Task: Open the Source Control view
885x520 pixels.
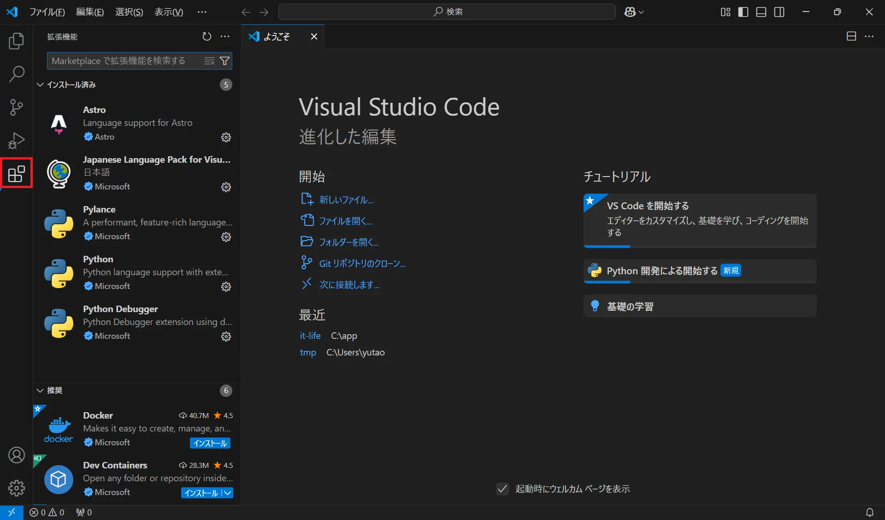Action: tap(17, 107)
